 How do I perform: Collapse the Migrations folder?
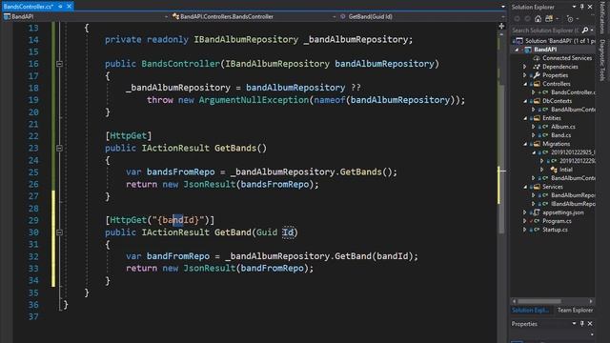[x=525, y=144]
